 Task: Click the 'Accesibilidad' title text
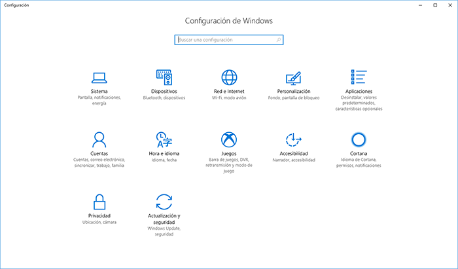(294, 154)
